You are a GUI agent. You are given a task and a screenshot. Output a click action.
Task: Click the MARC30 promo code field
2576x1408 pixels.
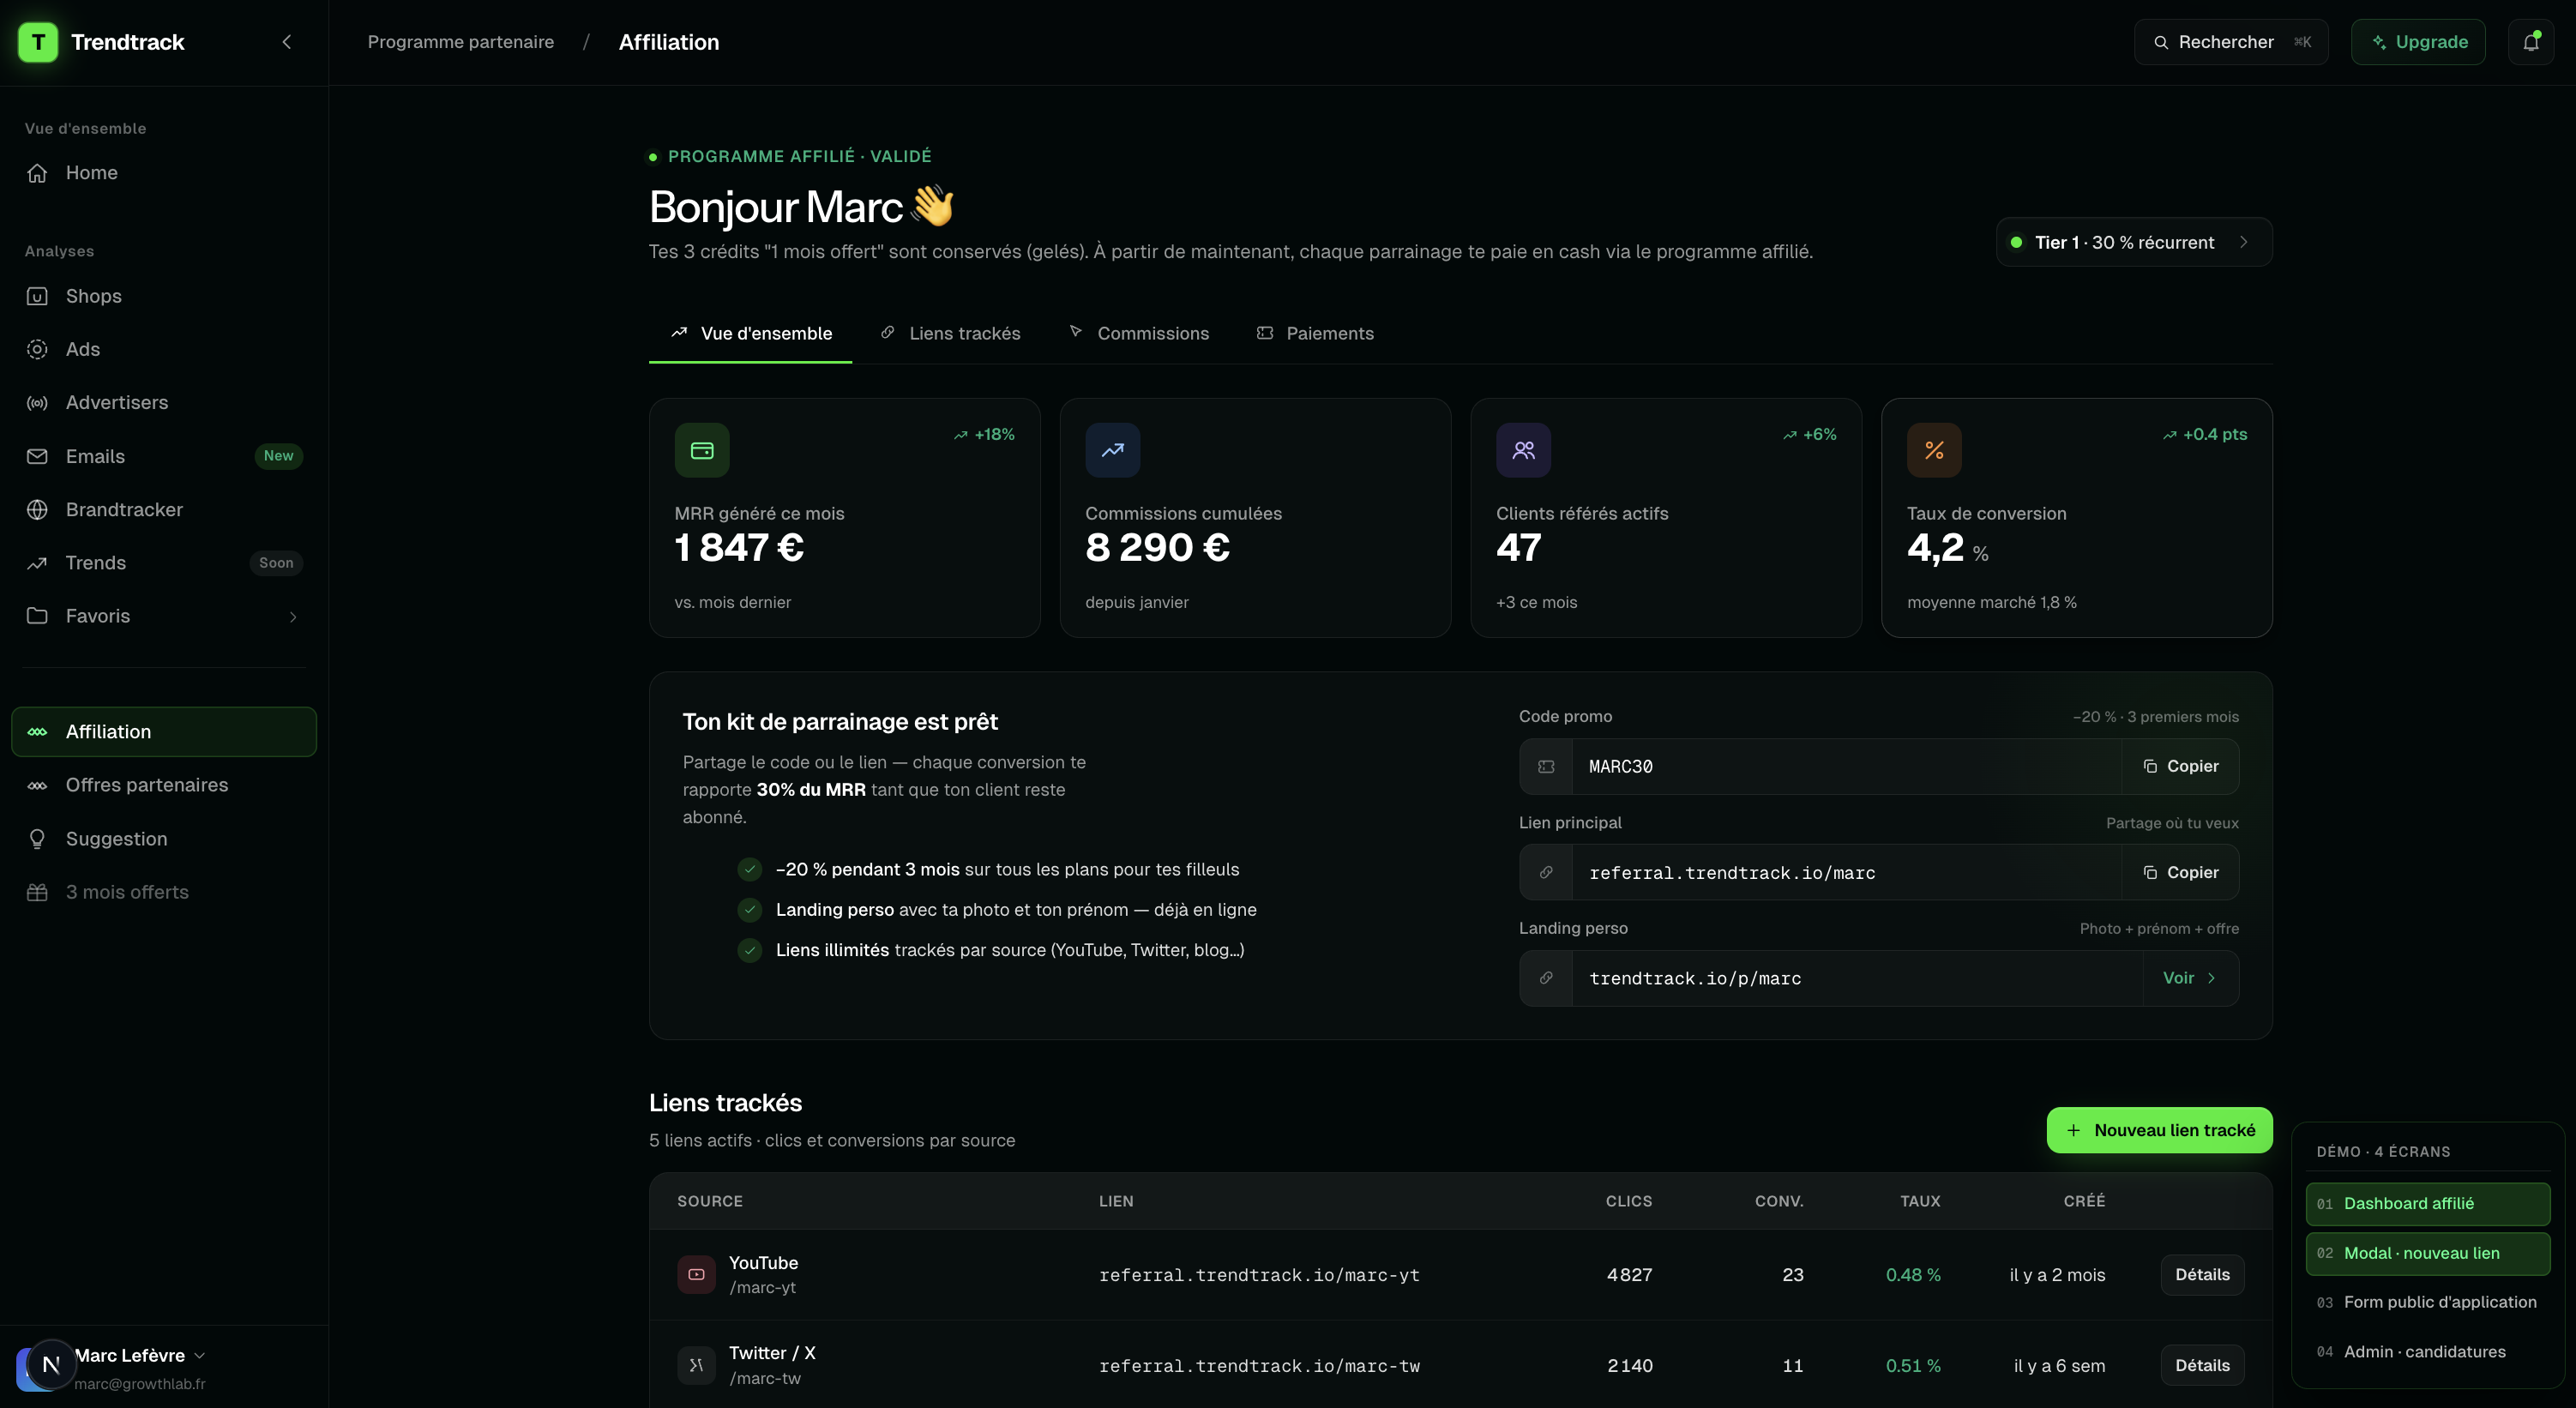coord(1846,767)
